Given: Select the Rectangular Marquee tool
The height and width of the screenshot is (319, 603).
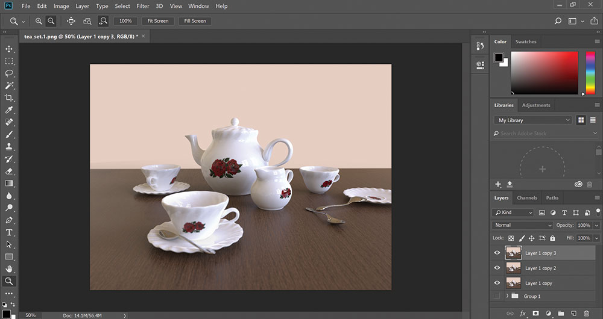Looking at the screenshot, I should coord(9,61).
